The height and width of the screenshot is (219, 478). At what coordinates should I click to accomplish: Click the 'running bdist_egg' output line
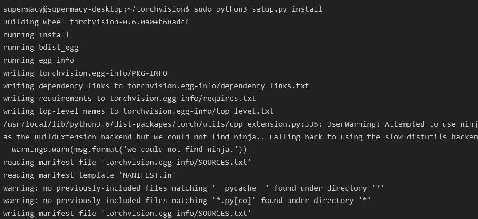pyautogui.click(x=40, y=47)
